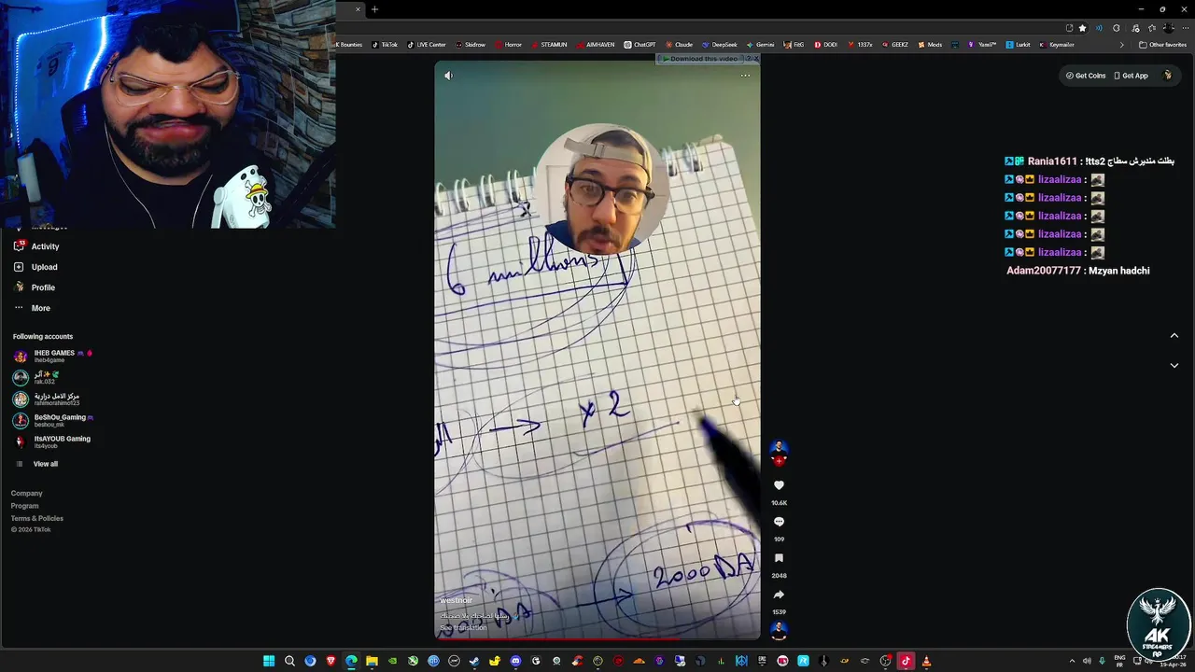This screenshot has height=672, width=1195.
Task: Seek the video using the progress bar
Action: (x=597, y=638)
